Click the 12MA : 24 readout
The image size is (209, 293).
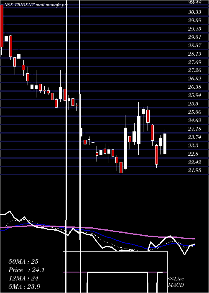[23, 278]
